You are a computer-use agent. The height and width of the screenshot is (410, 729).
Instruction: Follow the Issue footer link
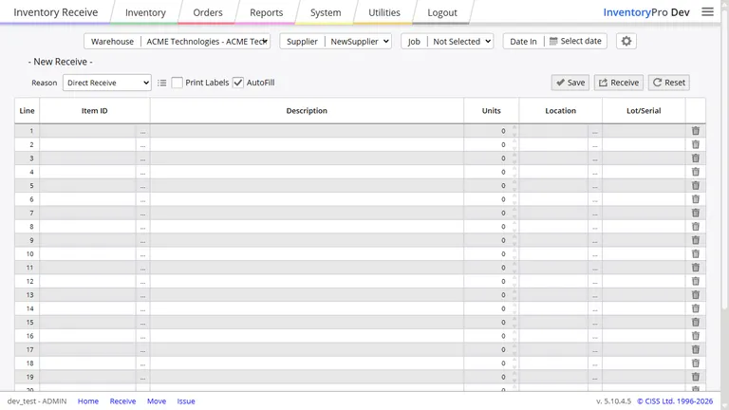(x=186, y=401)
